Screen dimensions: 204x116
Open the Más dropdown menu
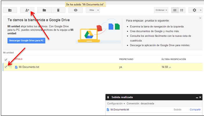93,10
